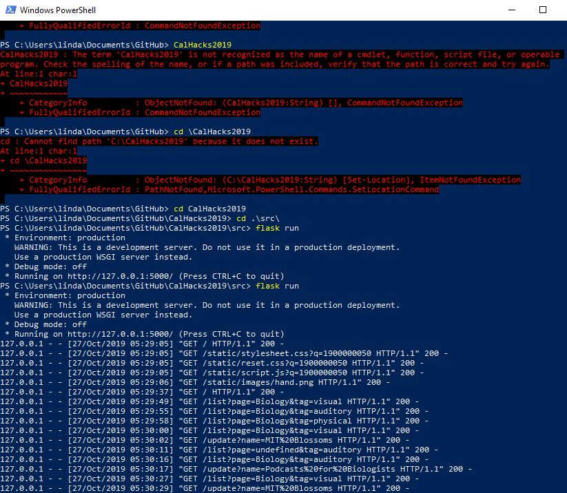
Task: Click the 05:29:49 Biology visual list request
Action: pyautogui.click(x=209, y=401)
